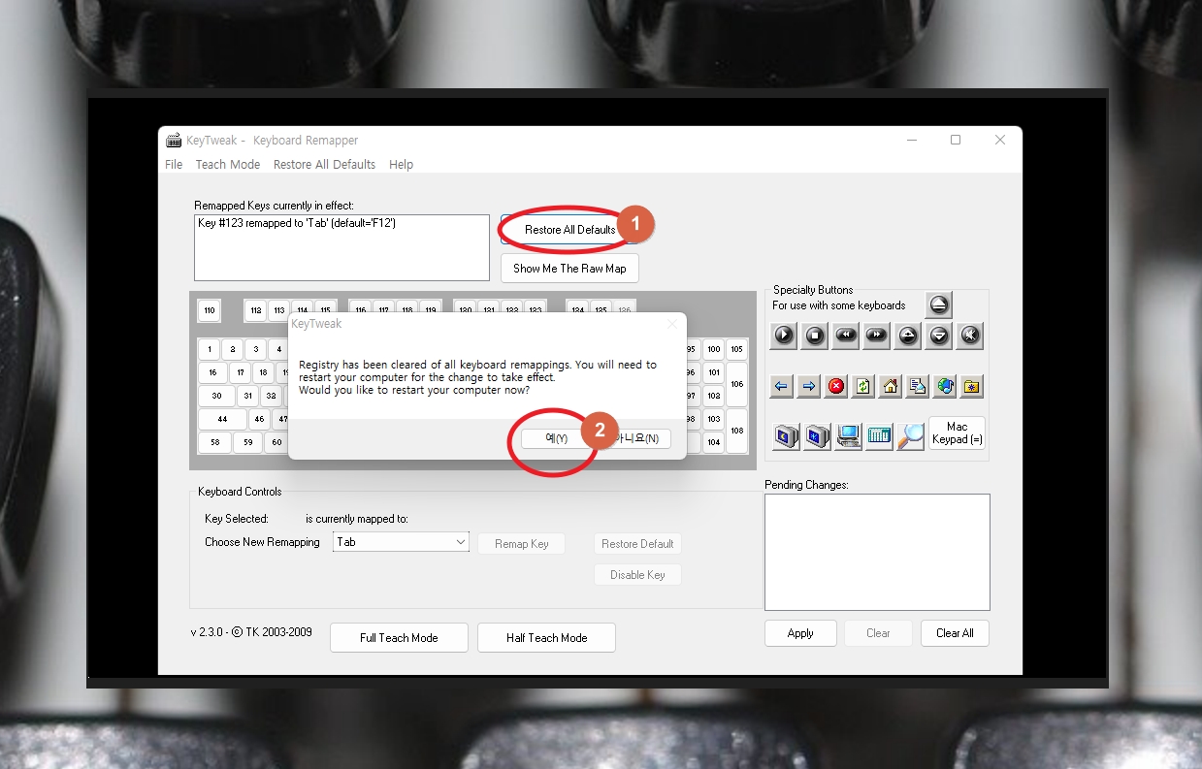1202x769 pixels.
Task: Click the Favorites folder icon
Action: pos(972,387)
